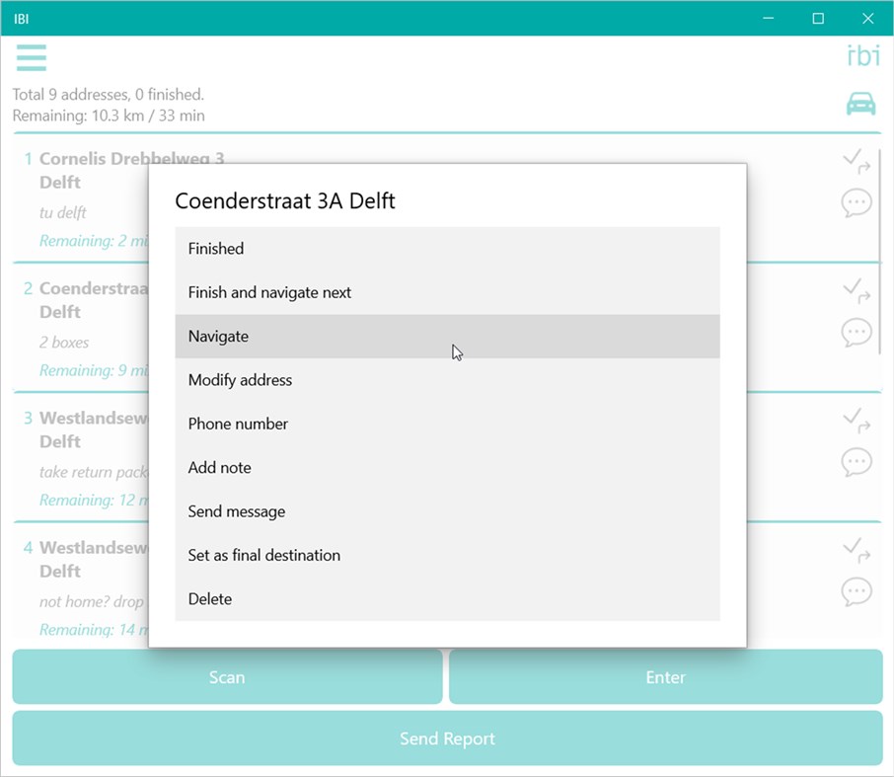Click the ibi logo top right

(x=862, y=56)
